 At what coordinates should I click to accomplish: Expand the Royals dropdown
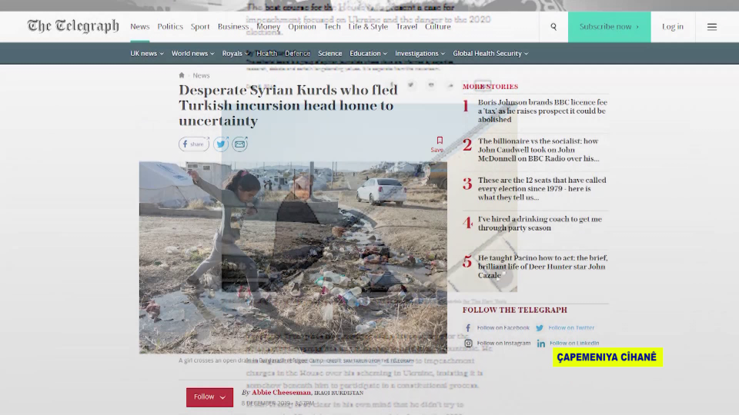[236, 53]
